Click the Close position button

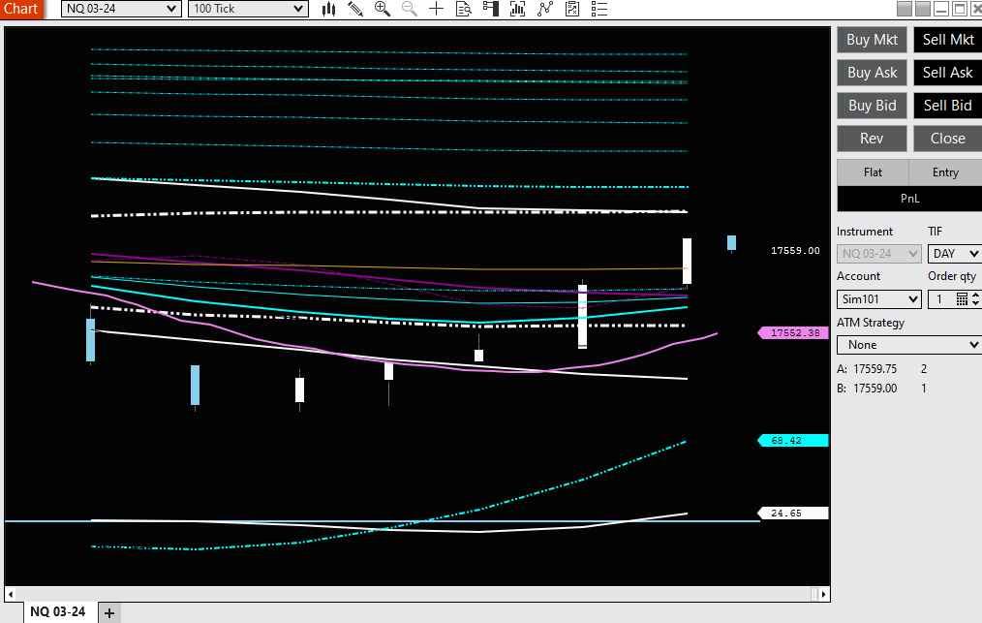pos(948,139)
